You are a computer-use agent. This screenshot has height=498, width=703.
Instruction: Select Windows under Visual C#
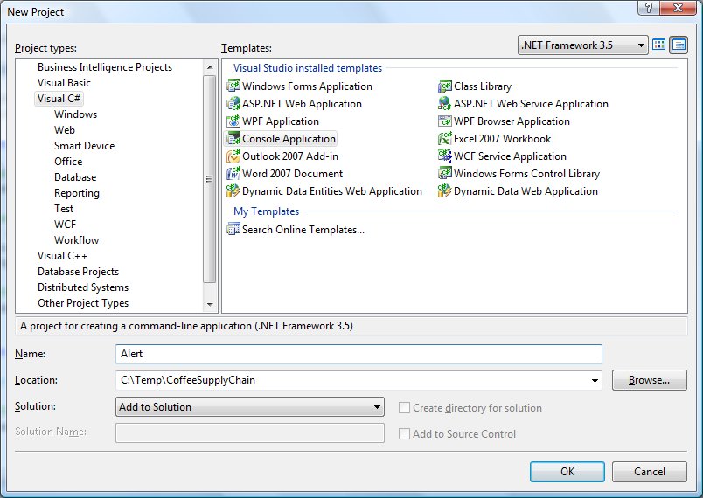coord(76,114)
